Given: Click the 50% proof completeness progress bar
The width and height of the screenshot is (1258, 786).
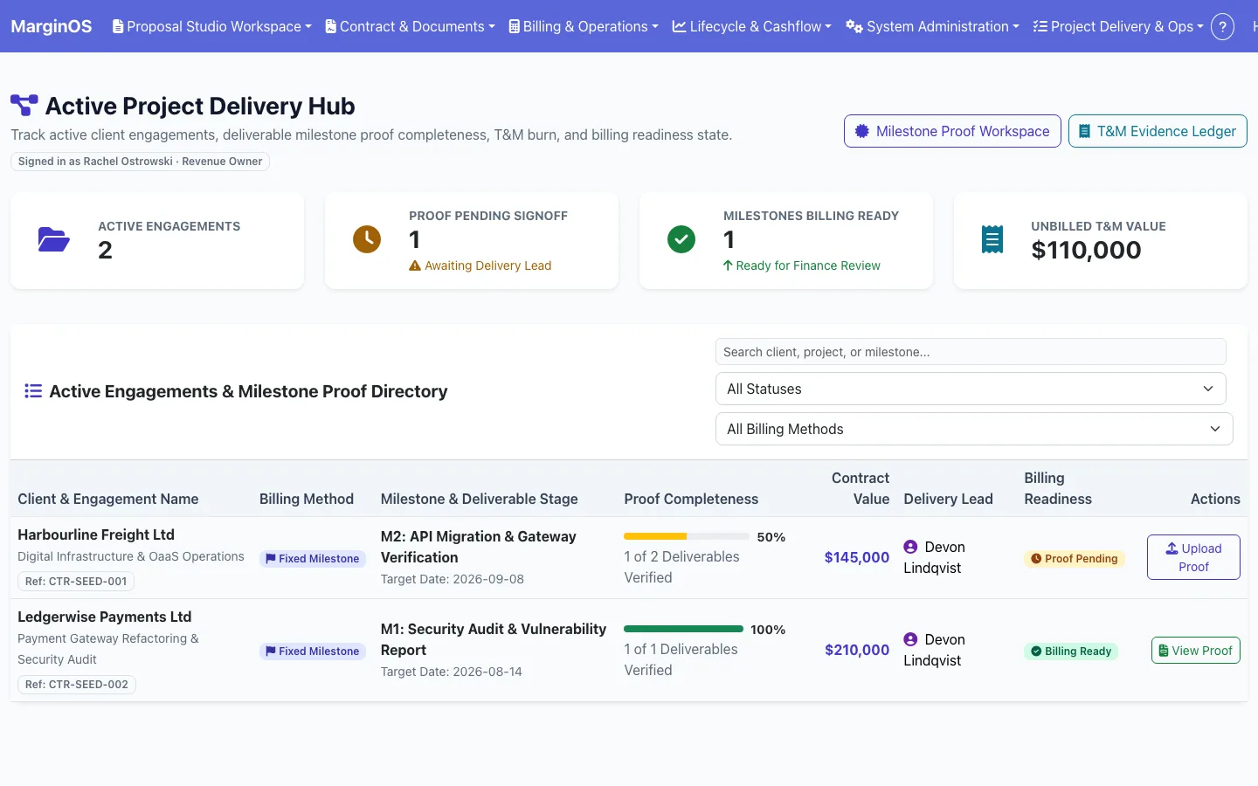Looking at the screenshot, I should coord(687,536).
